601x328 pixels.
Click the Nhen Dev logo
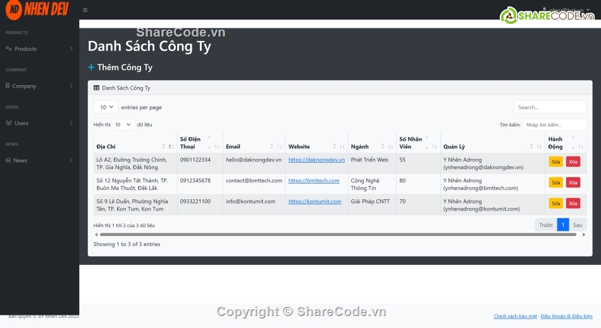point(37,9)
